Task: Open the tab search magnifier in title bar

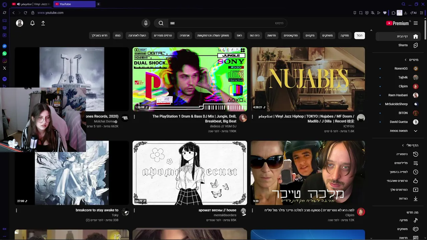Action: pyautogui.click(x=403, y=4)
